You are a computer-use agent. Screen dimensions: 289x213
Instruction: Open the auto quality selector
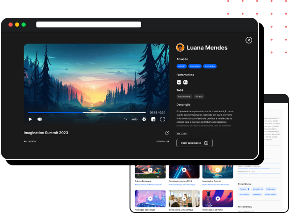[134, 119]
